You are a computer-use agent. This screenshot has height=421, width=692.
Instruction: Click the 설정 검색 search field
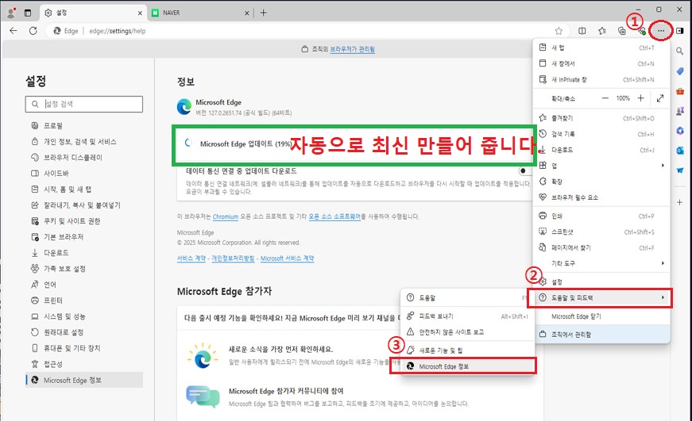point(84,104)
